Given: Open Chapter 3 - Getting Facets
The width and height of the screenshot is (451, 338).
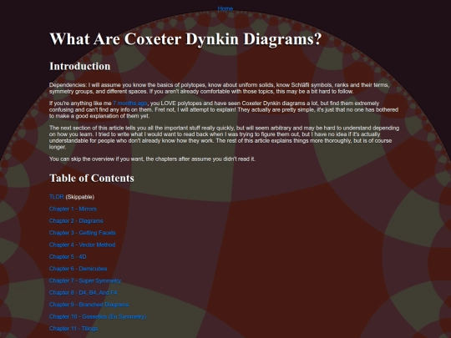Looking at the screenshot, I should coord(82,233).
